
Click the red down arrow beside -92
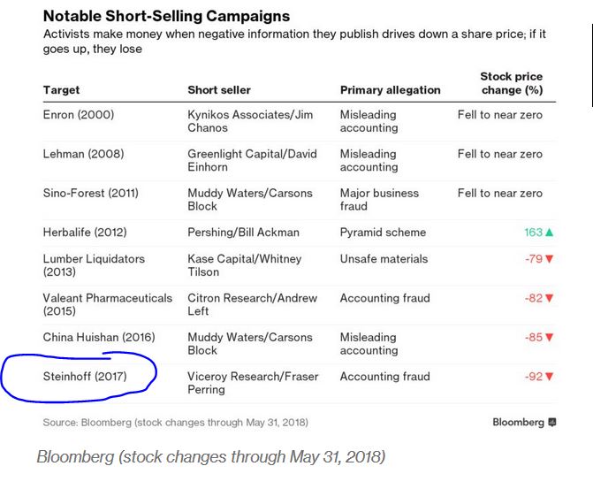[550, 377]
